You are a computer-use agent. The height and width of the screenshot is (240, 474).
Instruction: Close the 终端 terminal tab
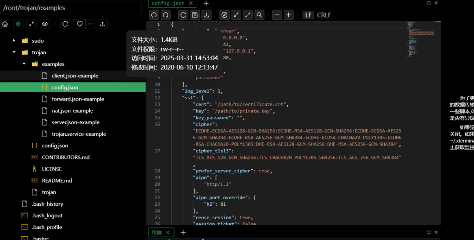click(168, 233)
